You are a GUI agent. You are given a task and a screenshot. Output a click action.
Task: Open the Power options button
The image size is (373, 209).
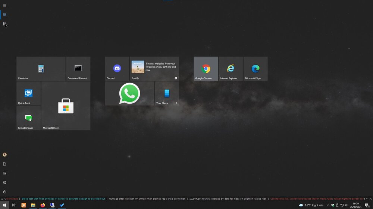[x=4, y=192]
